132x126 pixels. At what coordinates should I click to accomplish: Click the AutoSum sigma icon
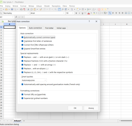[72, 9]
